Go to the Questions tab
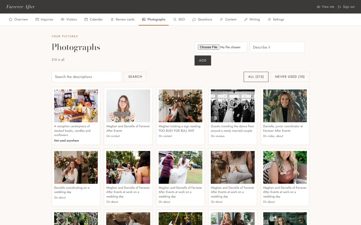The height and width of the screenshot is (225, 361). [x=203, y=20]
